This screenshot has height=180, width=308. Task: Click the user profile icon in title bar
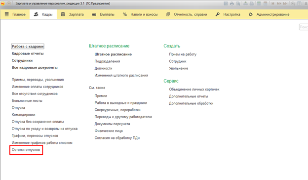coord(306,3)
